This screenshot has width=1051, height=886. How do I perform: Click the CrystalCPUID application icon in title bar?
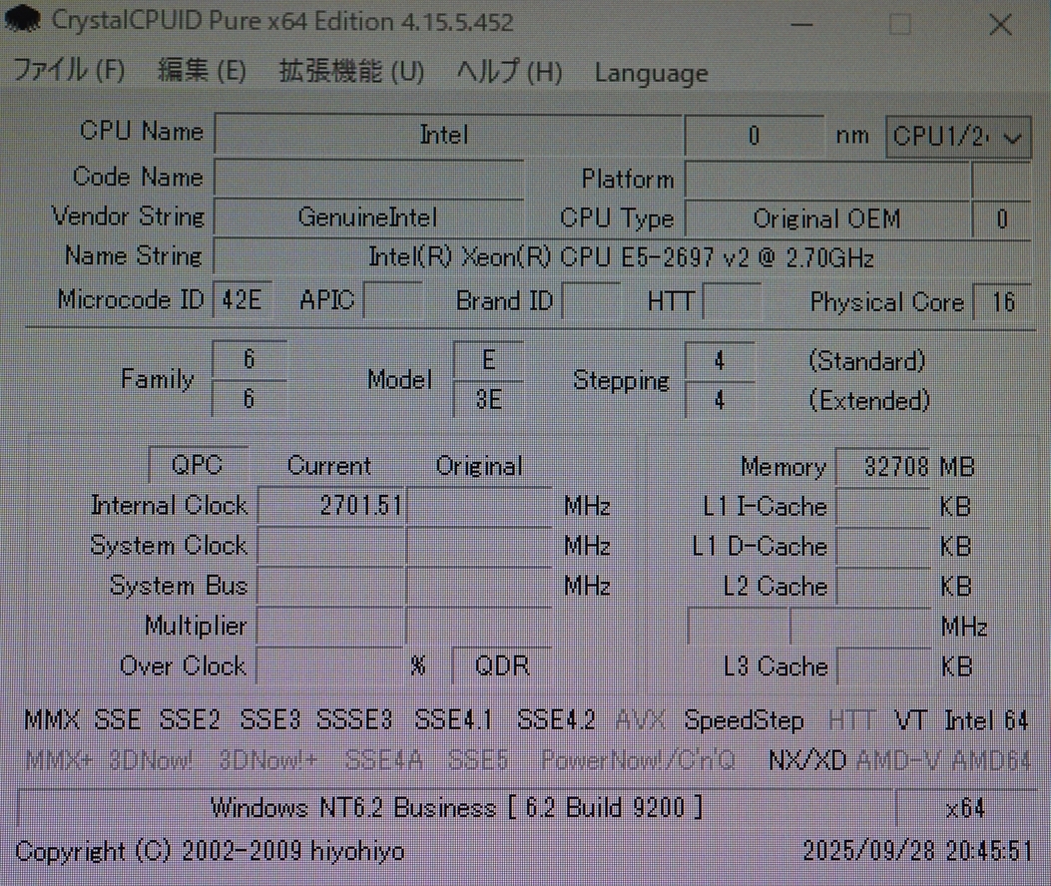tap(22, 20)
